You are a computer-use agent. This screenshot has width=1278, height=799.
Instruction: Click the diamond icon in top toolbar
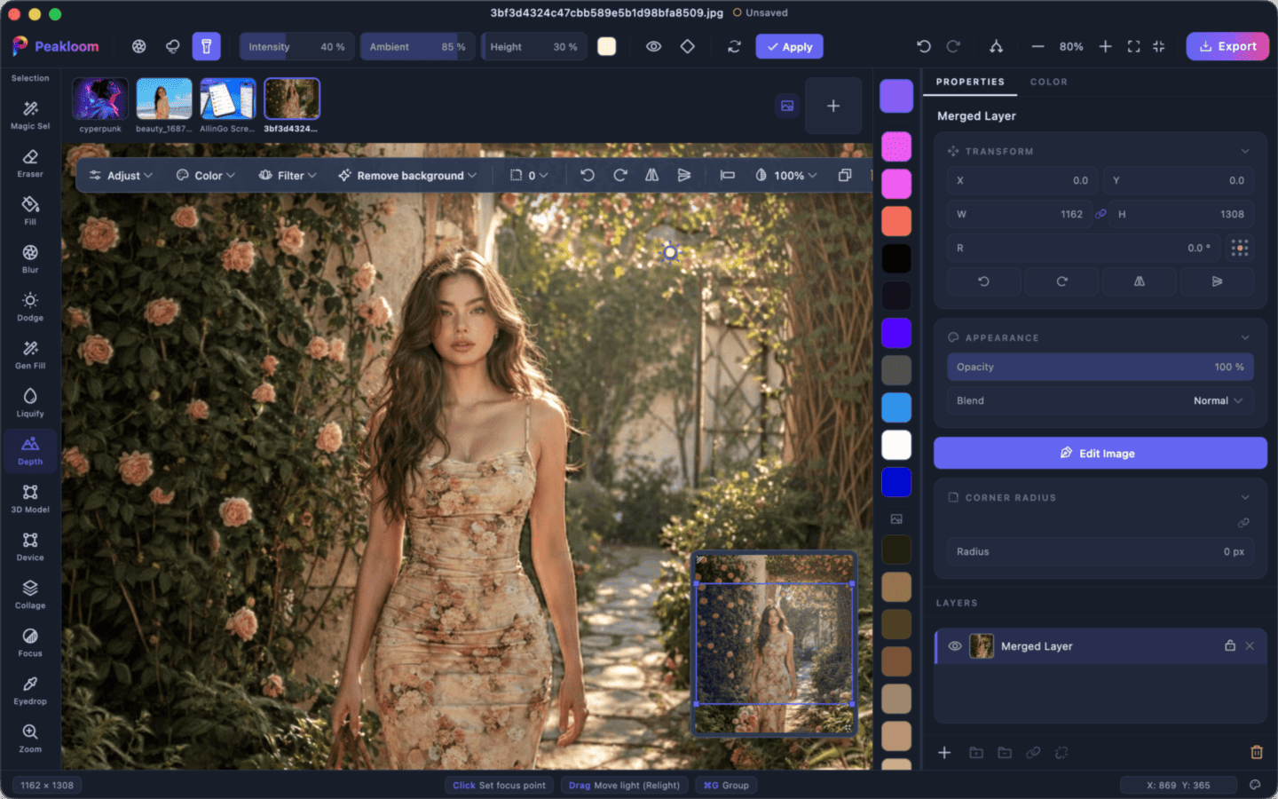coord(688,46)
